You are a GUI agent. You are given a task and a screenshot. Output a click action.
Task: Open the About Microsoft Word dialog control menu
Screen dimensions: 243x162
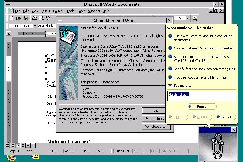(x=60, y=21)
